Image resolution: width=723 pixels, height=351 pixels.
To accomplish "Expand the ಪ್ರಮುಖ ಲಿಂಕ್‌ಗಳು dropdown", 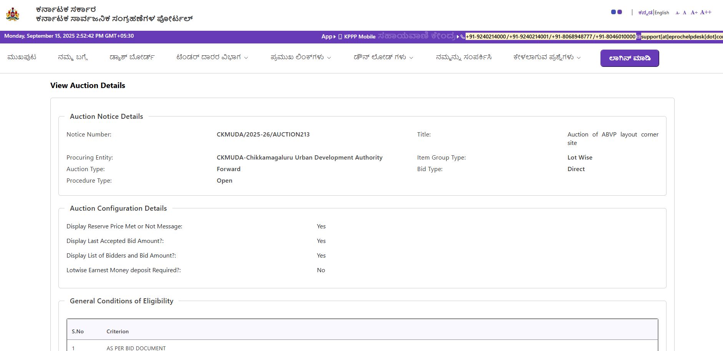I will [x=301, y=57].
